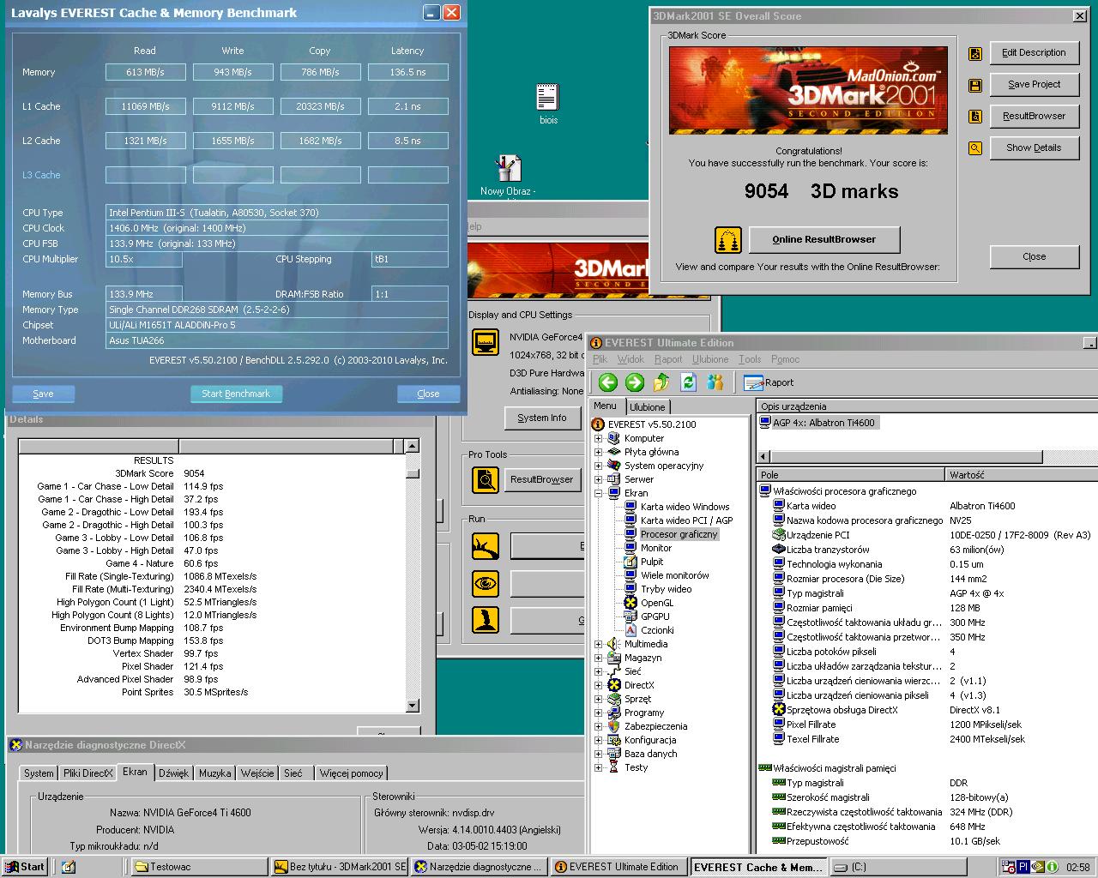Viewport: 1098px width, 878px height.
Task: Click Close in EVEREST benchmark window
Action: (428, 394)
